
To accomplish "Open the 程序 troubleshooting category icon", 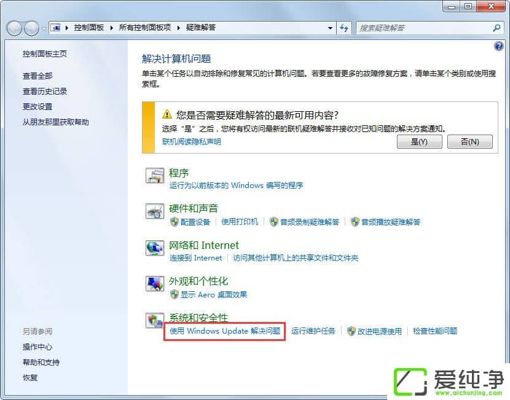I will [154, 177].
